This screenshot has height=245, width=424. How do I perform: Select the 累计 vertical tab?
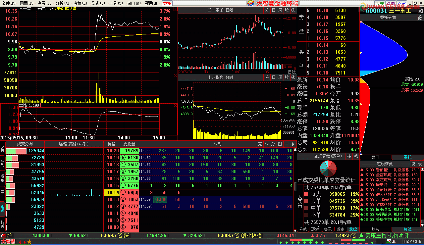[3, 193]
